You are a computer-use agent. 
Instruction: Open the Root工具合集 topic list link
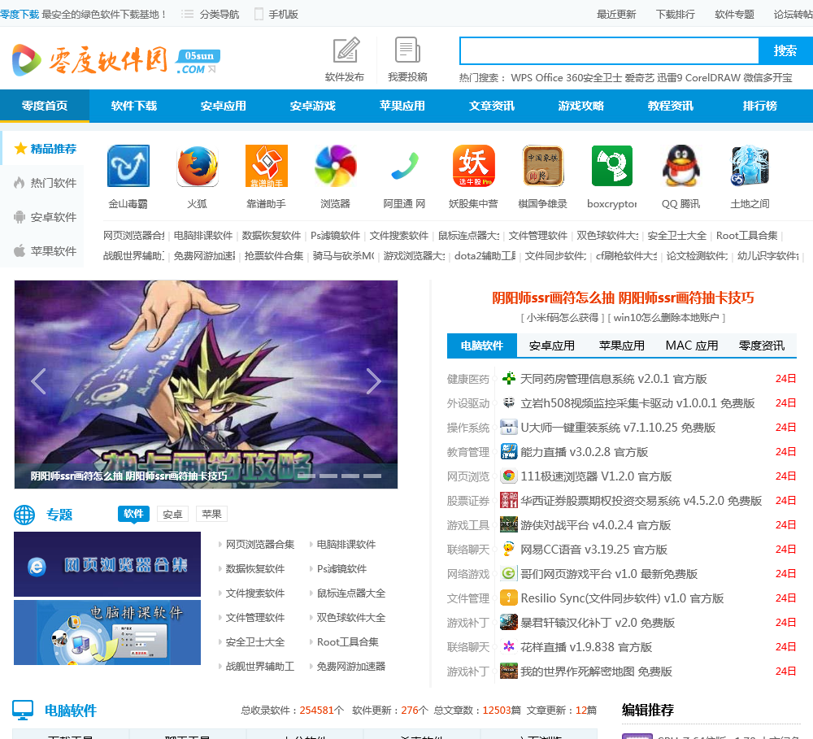(x=348, y=642)
